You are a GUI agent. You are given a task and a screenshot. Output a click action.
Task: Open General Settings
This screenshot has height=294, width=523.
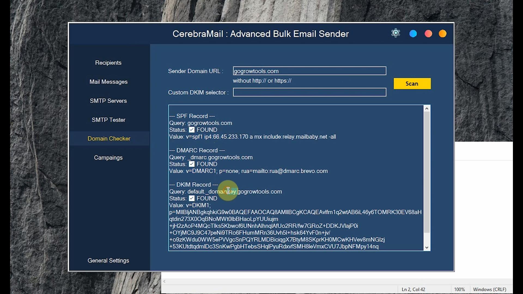108,261
